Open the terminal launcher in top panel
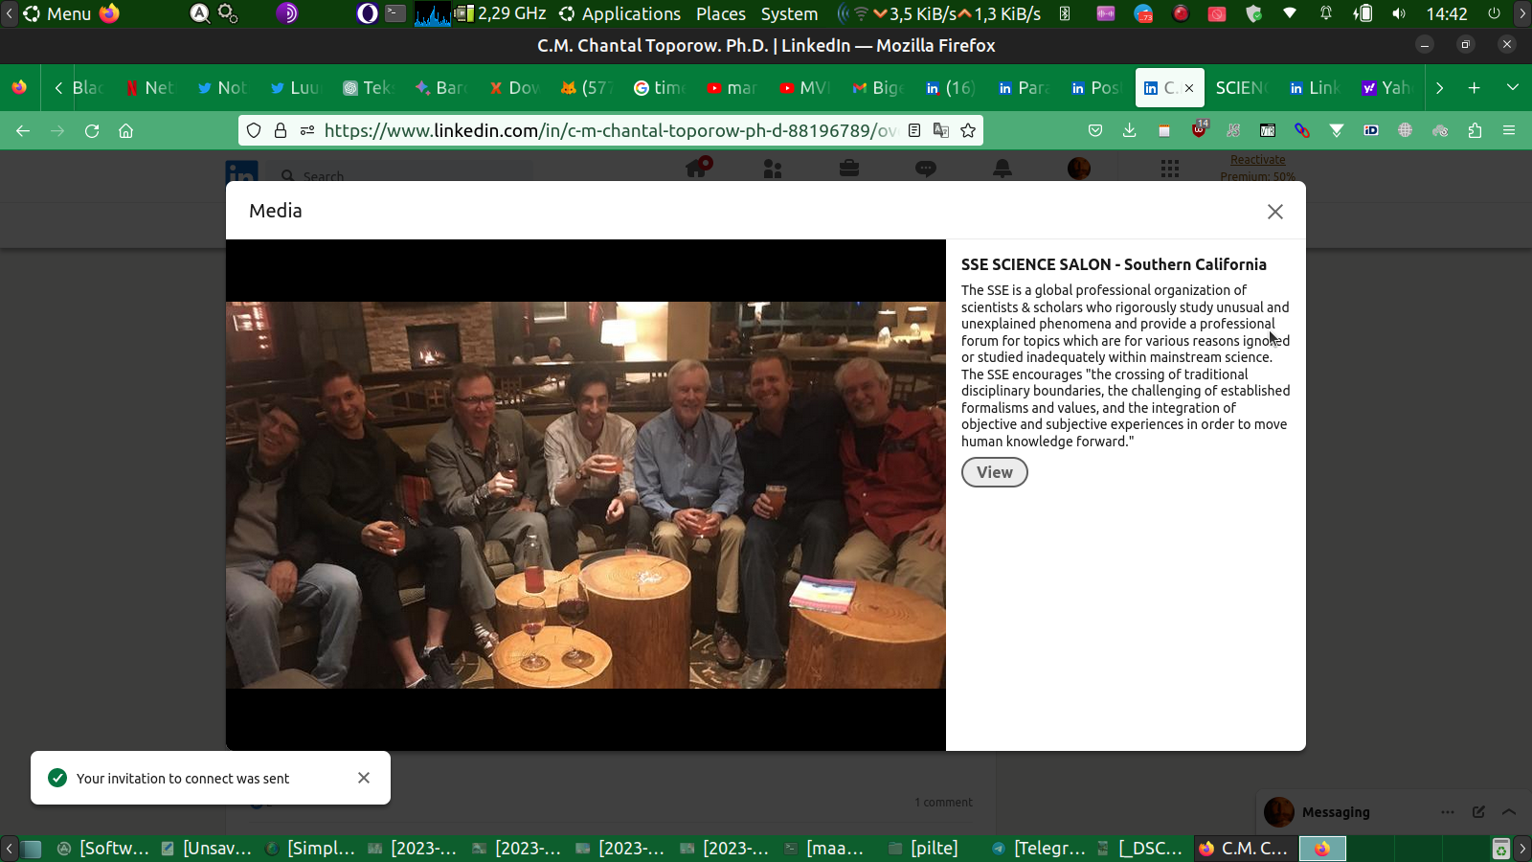The width and height of the screenshot is (1532, 862). pyautogui.click(x=395, y=13)
